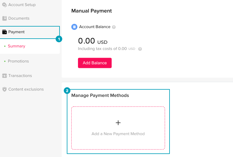Select the Payment sidebar section
This screenshot has height=157, width=233.
click(30, 33)
